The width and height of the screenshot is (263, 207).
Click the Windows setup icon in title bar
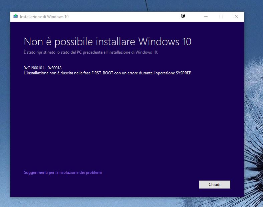click(16, 16)
